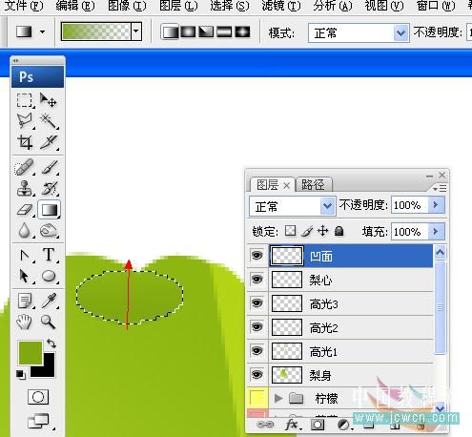
Task: Select the Crop tool
Action: 25,142
